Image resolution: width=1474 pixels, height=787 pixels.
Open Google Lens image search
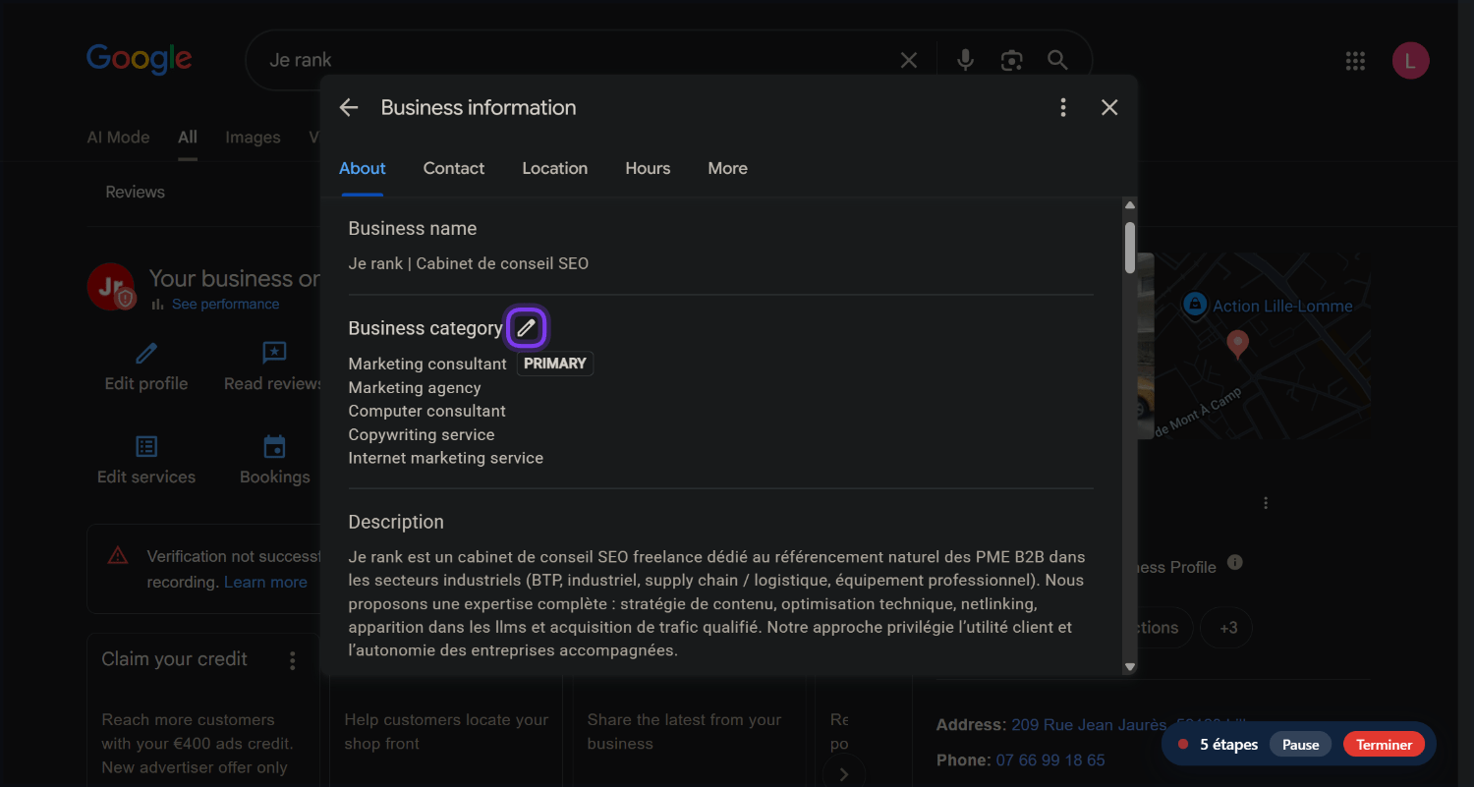[1012, 61]
